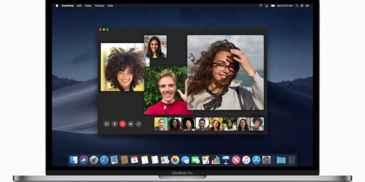Viewport: 365px width, 182px height.
Task: Click the FaceTime icon in the Dock
Action: [196, 160]
